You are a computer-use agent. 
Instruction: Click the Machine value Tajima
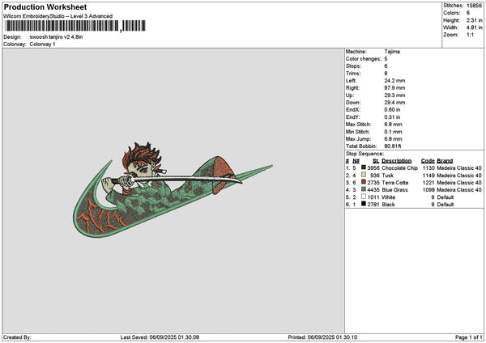click(392, 52)
